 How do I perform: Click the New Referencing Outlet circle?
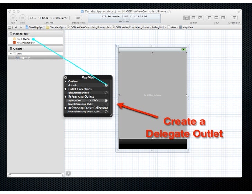pos(106,104)
